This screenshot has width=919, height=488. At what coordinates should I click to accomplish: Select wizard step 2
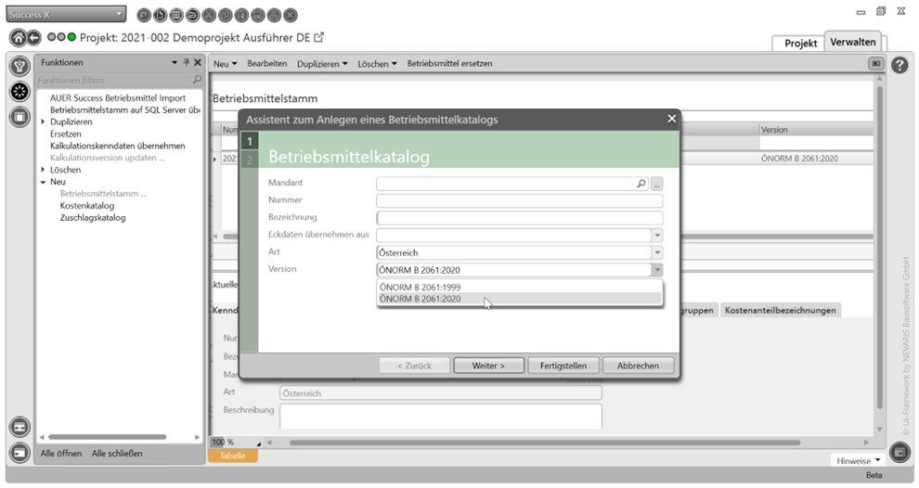coord(250,160)
